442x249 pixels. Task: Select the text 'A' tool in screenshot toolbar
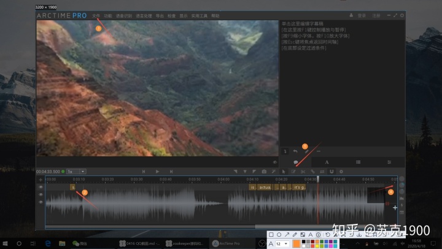[311, 234]
